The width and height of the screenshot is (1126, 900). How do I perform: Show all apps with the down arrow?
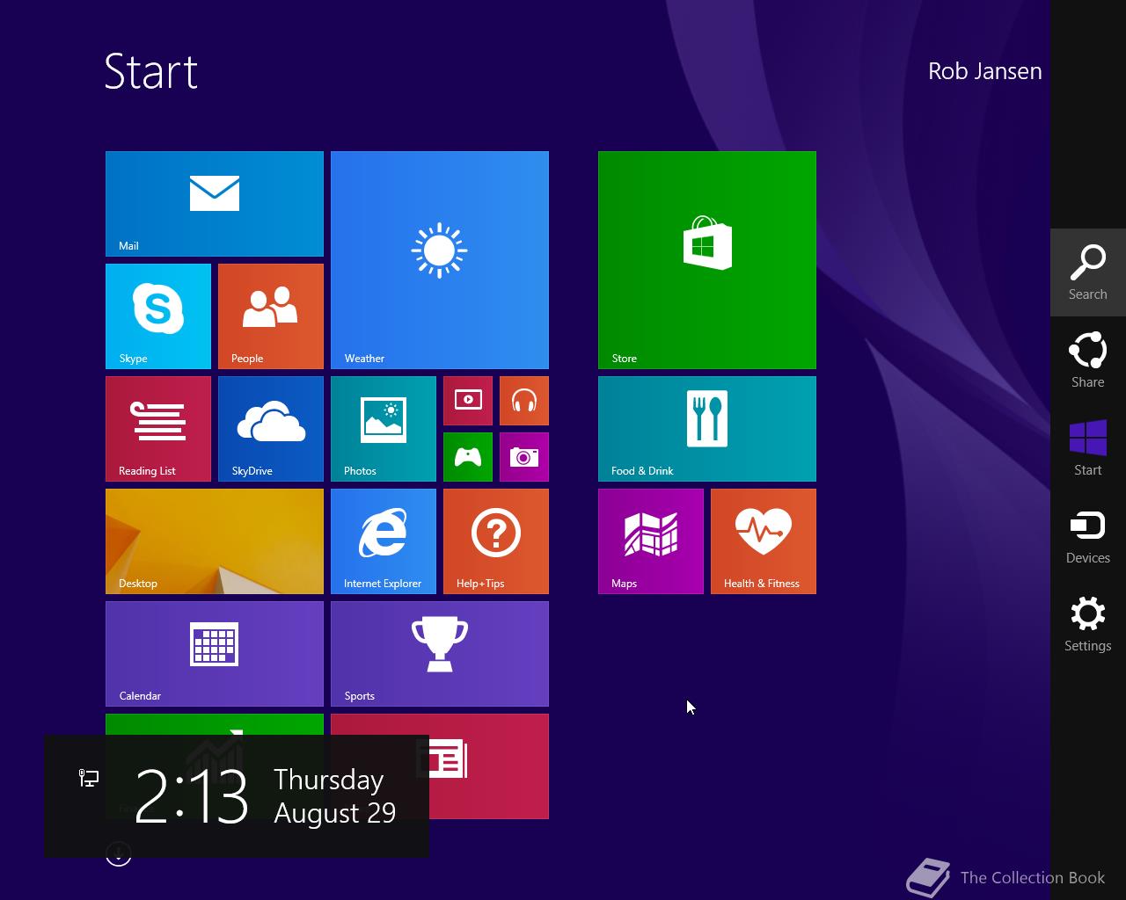tap(119, 853)
